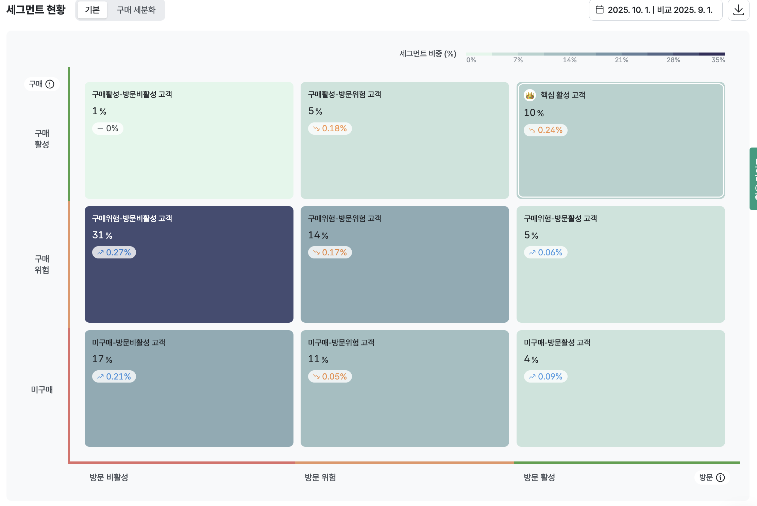Switch to the 구매 세분화 tab
The image size is (757, 506).
point(136,10)
